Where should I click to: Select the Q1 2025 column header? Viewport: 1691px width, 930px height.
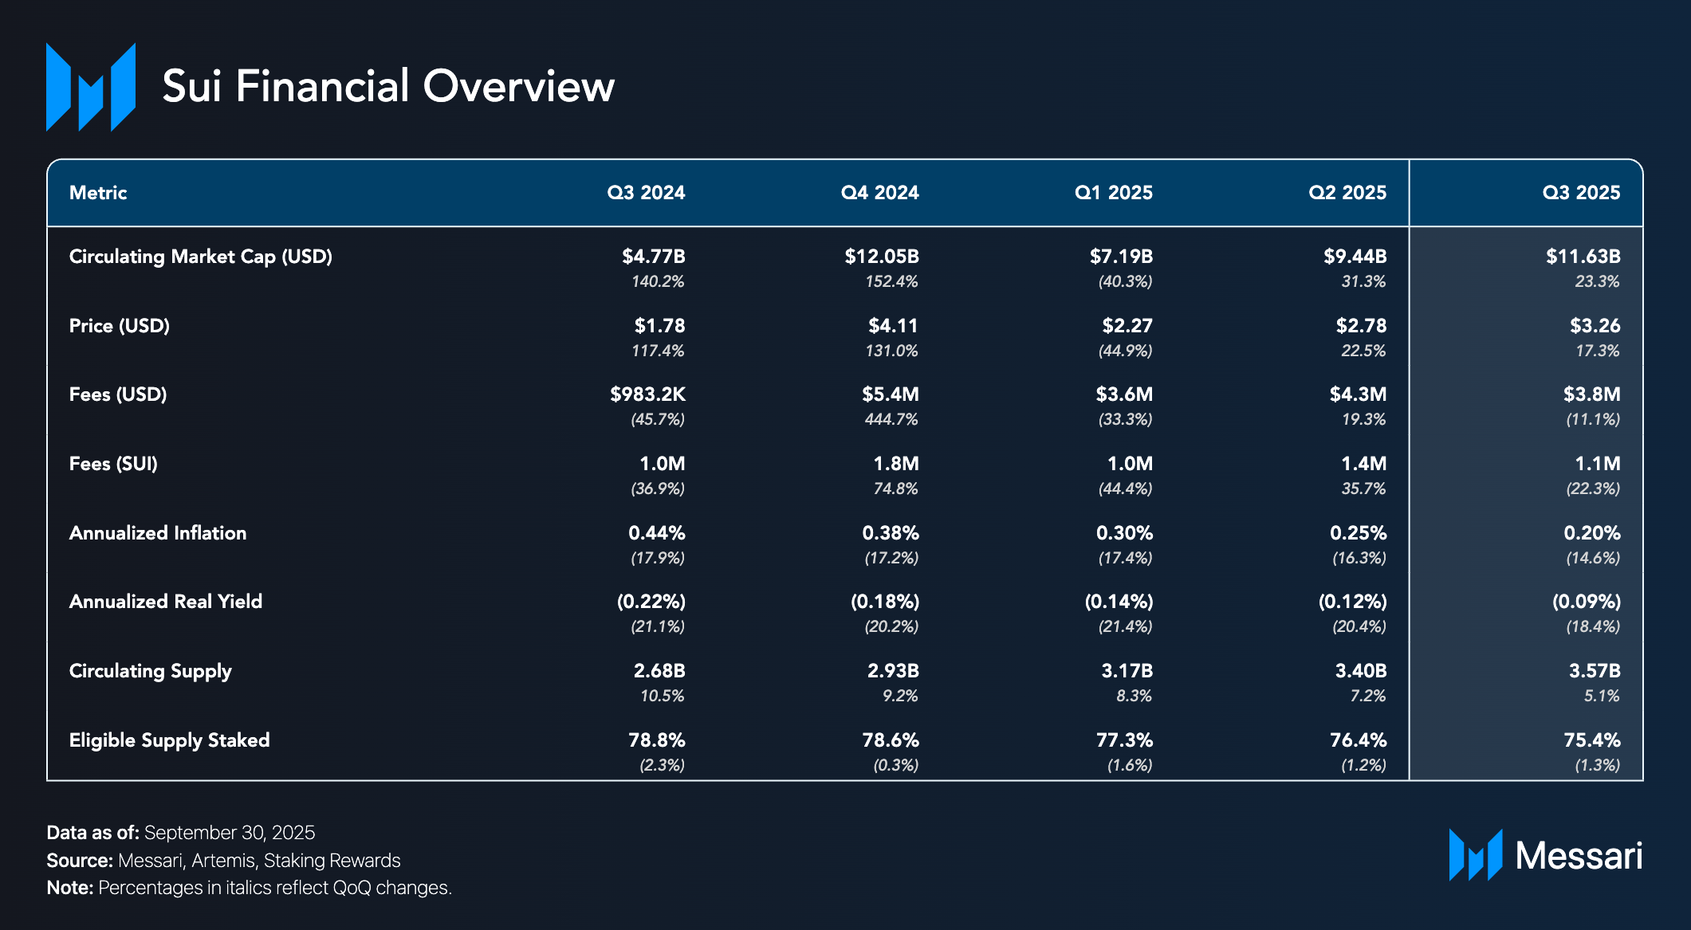[x=1113, y=193]
